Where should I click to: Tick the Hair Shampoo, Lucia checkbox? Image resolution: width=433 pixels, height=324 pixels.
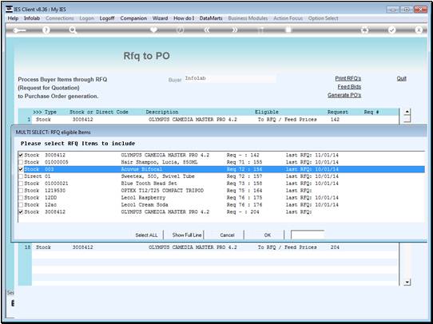point(21,162)
